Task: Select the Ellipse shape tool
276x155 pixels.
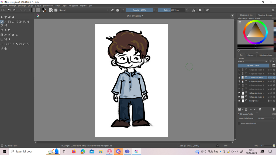Action: (13, 22)
